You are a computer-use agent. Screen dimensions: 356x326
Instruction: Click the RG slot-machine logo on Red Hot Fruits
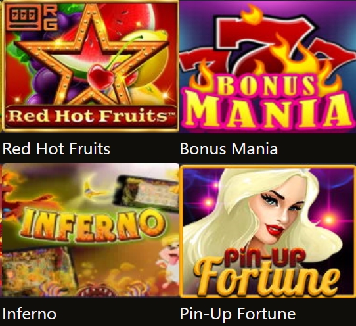click(32, 18)
